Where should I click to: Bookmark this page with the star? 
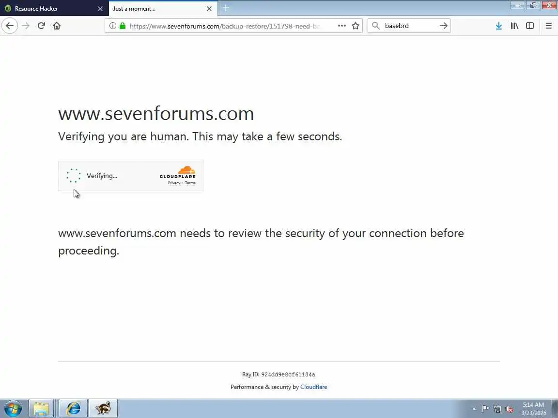pyautogui.click(x=355, y=26)
